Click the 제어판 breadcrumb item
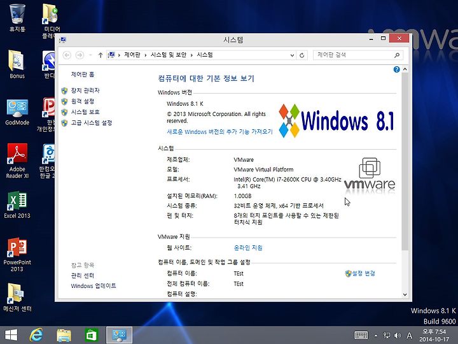The width and height of the screenshot is (458, 344). pyautogui.click(x=132, y=55)
